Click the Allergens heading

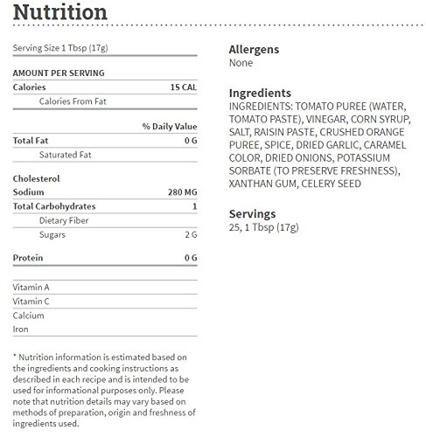pos(254,50)
